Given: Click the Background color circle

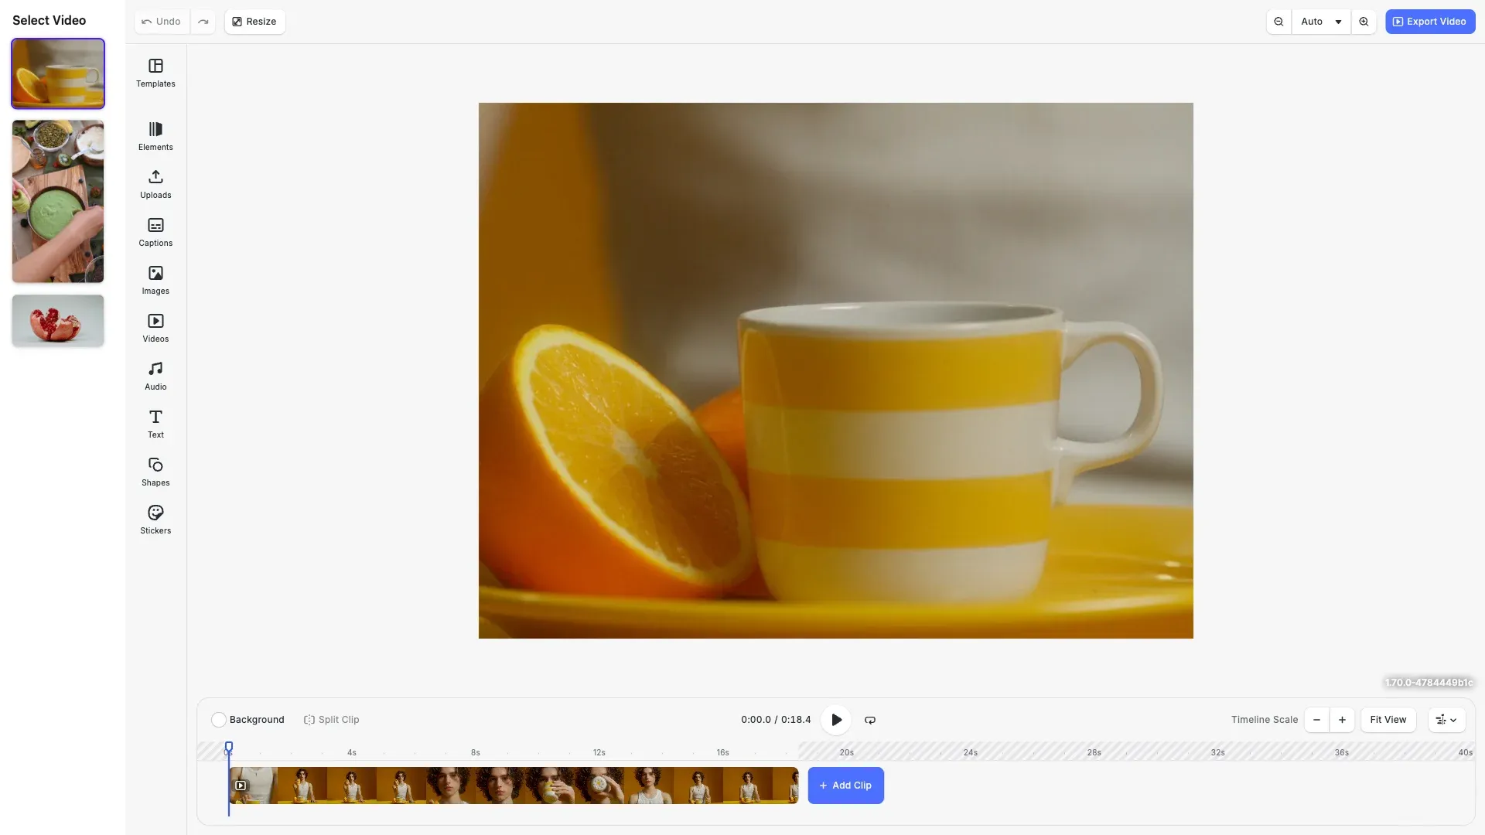Looking at the screenshot, I should (x=219, y=720).
